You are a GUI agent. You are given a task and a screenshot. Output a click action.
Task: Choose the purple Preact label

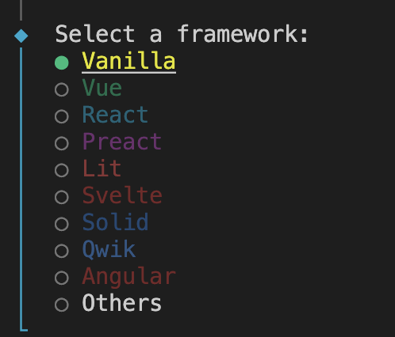tap(122, 142)
